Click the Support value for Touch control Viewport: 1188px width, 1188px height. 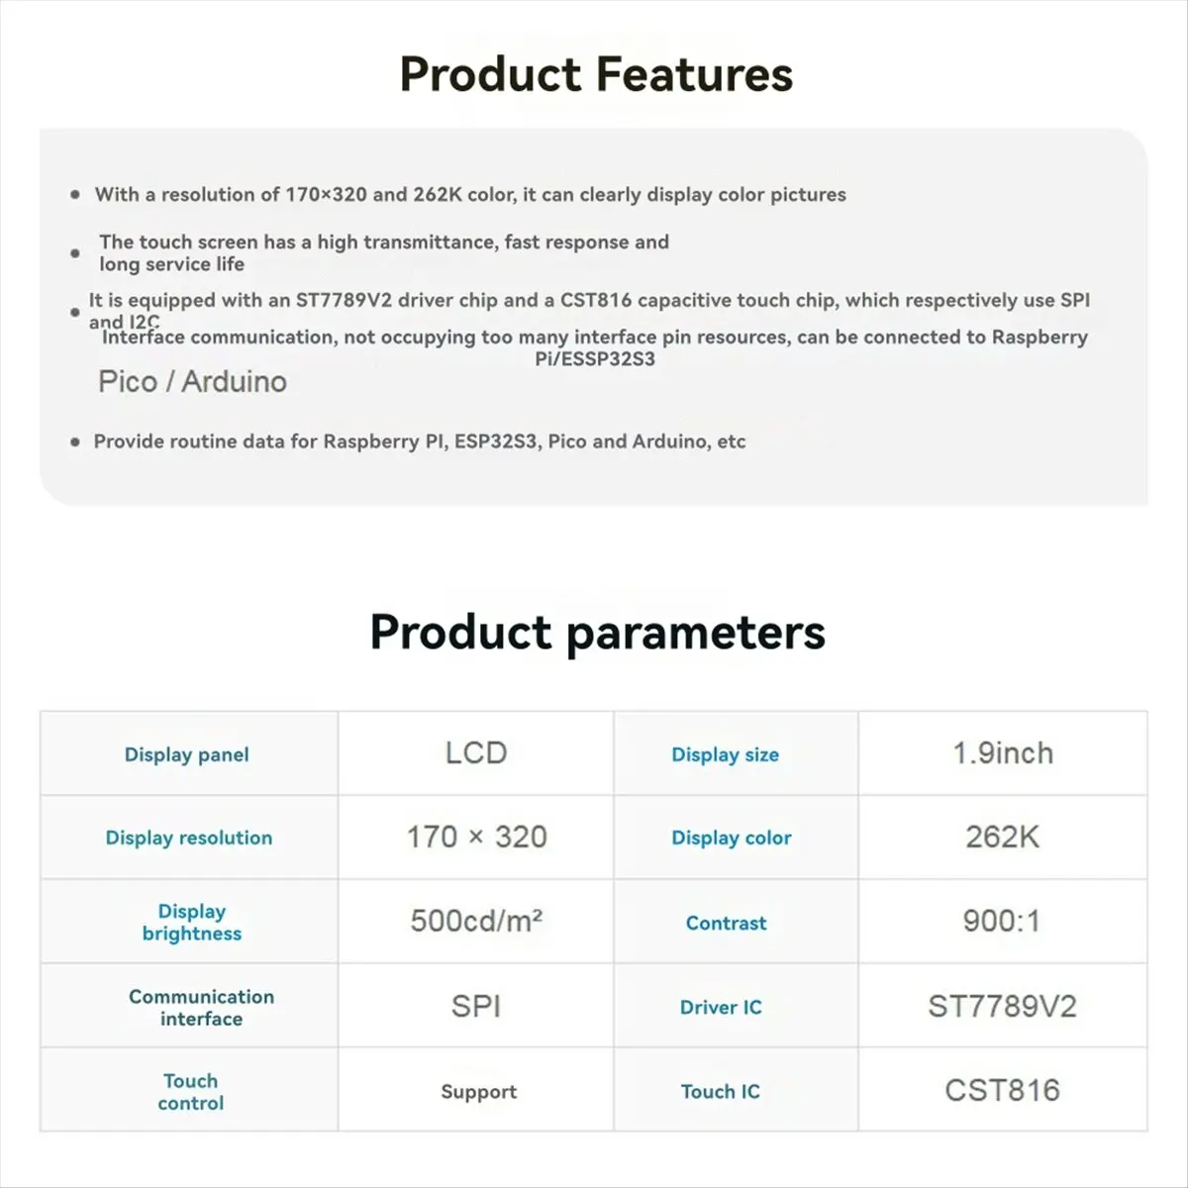478,1091
